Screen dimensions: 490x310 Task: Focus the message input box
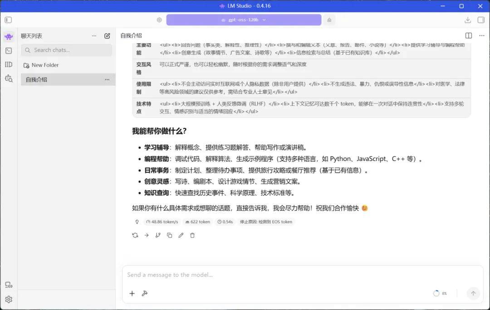pos(303,275)
